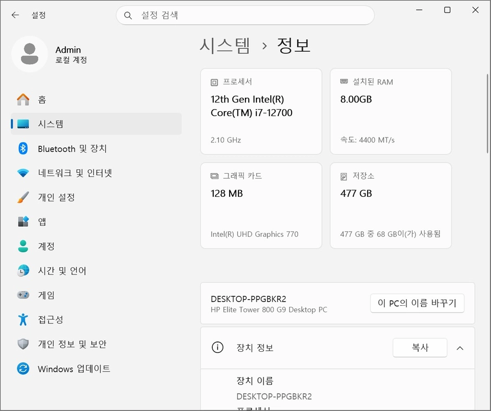Click the installed RAM icon

point(344,82)
